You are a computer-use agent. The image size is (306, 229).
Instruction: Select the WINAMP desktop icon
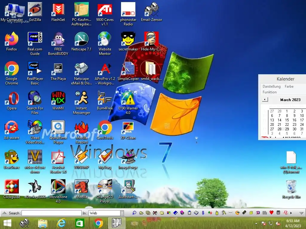[x=81, y=160]
